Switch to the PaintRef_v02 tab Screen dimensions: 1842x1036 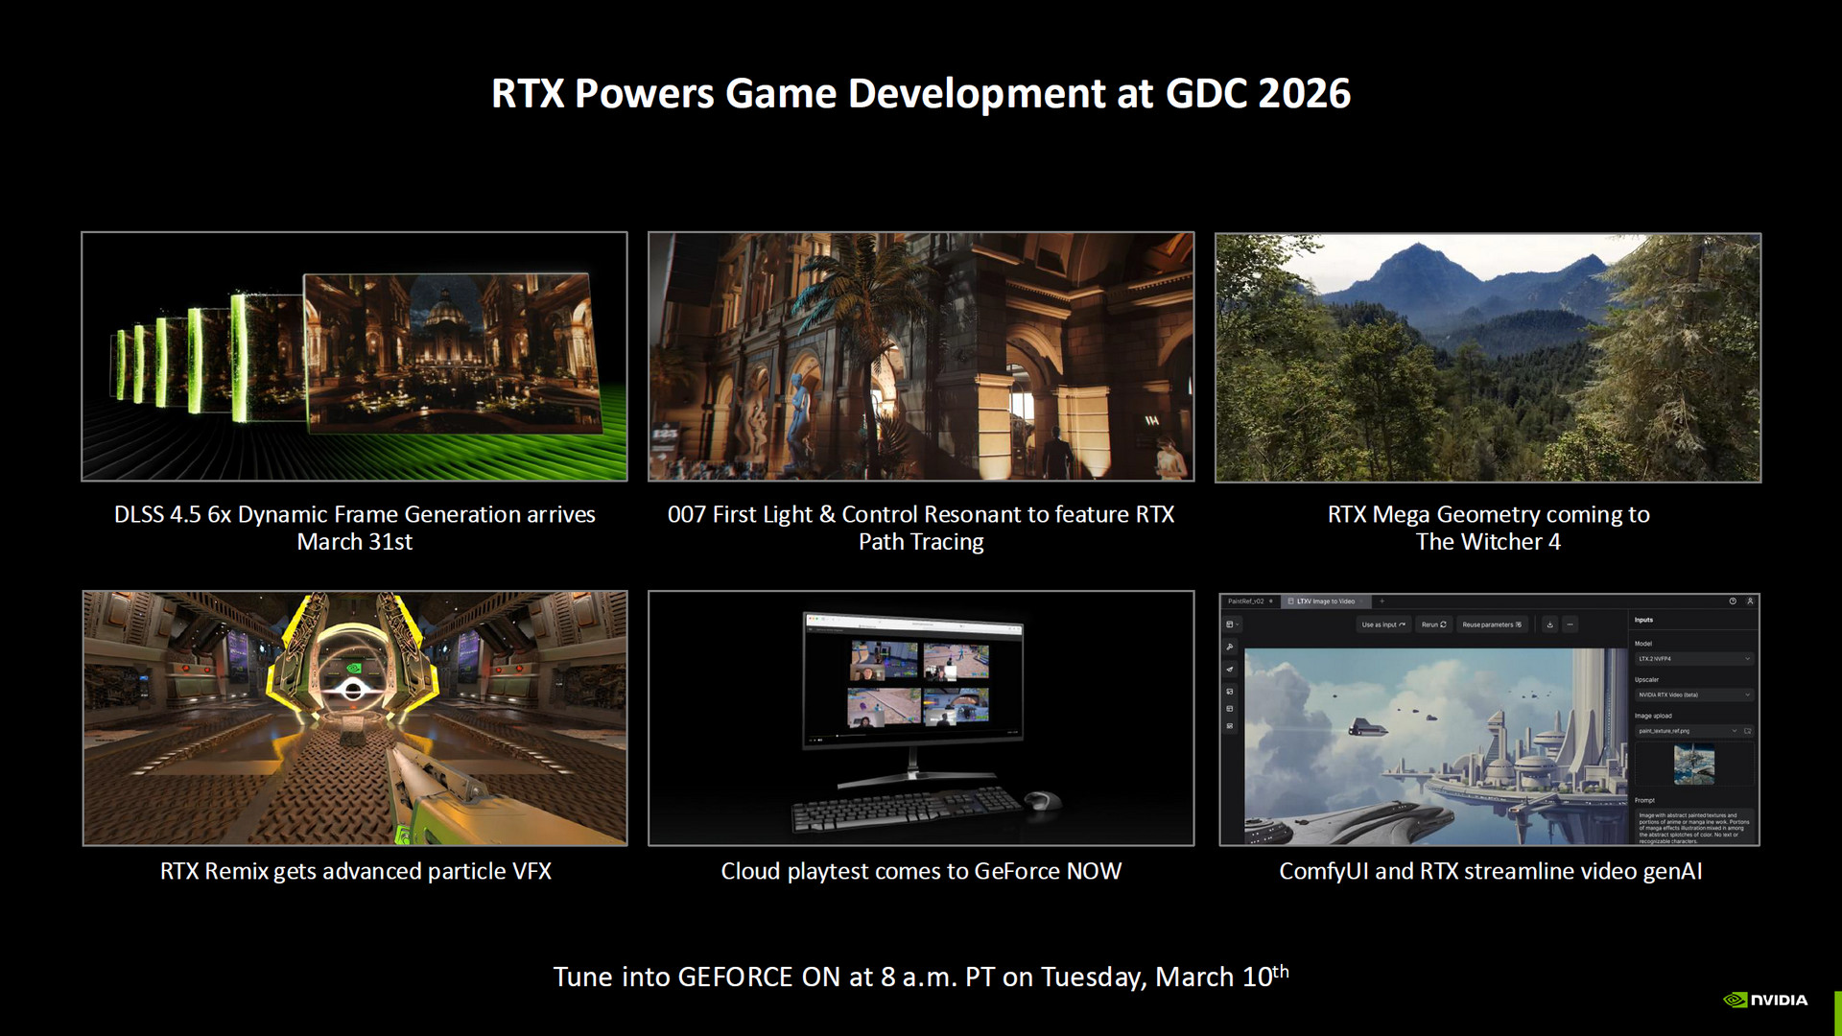[1246, 601]
